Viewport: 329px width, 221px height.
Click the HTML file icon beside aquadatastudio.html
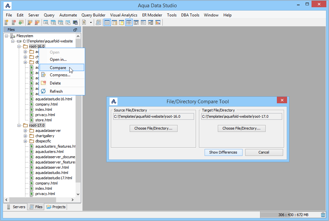coord(31,173)
